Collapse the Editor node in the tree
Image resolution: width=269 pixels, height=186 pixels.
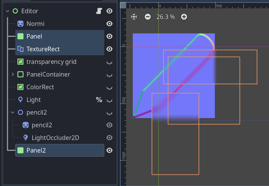coord(7,11)
